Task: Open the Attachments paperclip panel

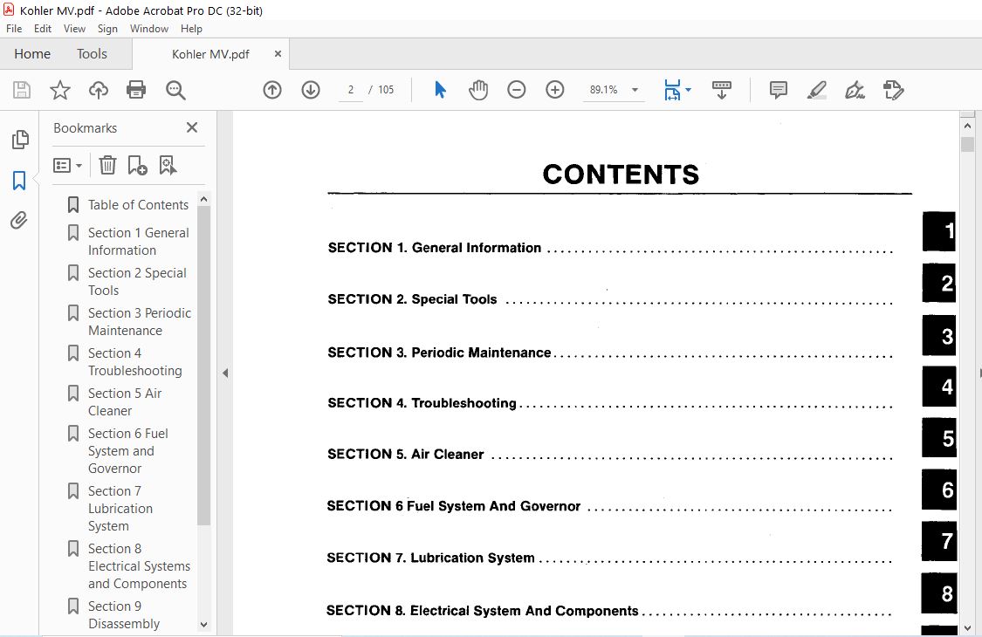Action: pyautogui.click(x=19, y=221)
